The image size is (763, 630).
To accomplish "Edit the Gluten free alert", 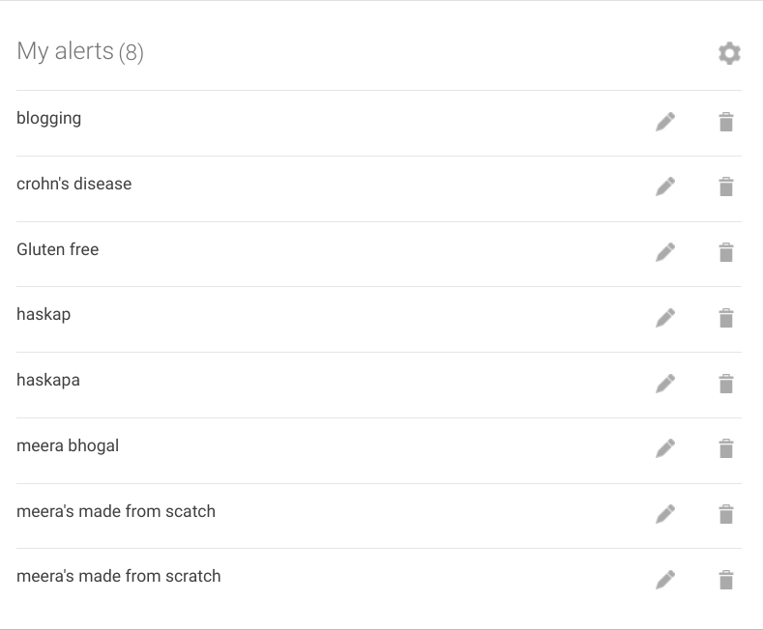I will (665, 252).
